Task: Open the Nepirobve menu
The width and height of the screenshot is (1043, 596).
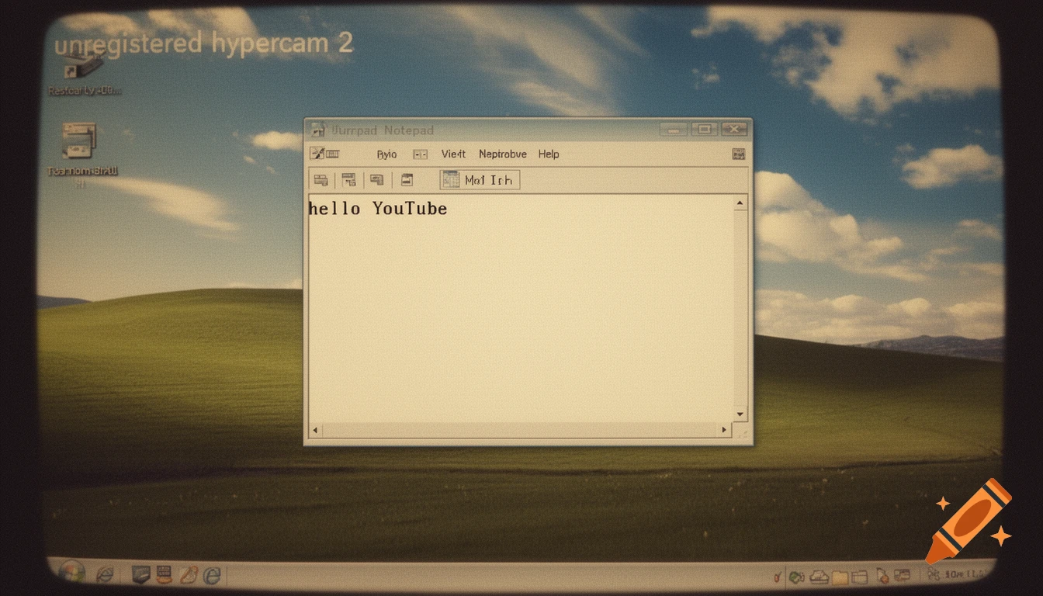Action: (x=503, y=154)
